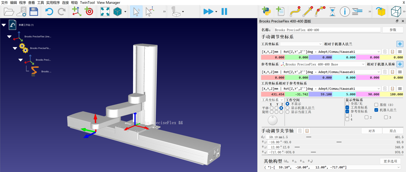
Task: Select the curved trajectory creation icon
Action: point(296,12)
